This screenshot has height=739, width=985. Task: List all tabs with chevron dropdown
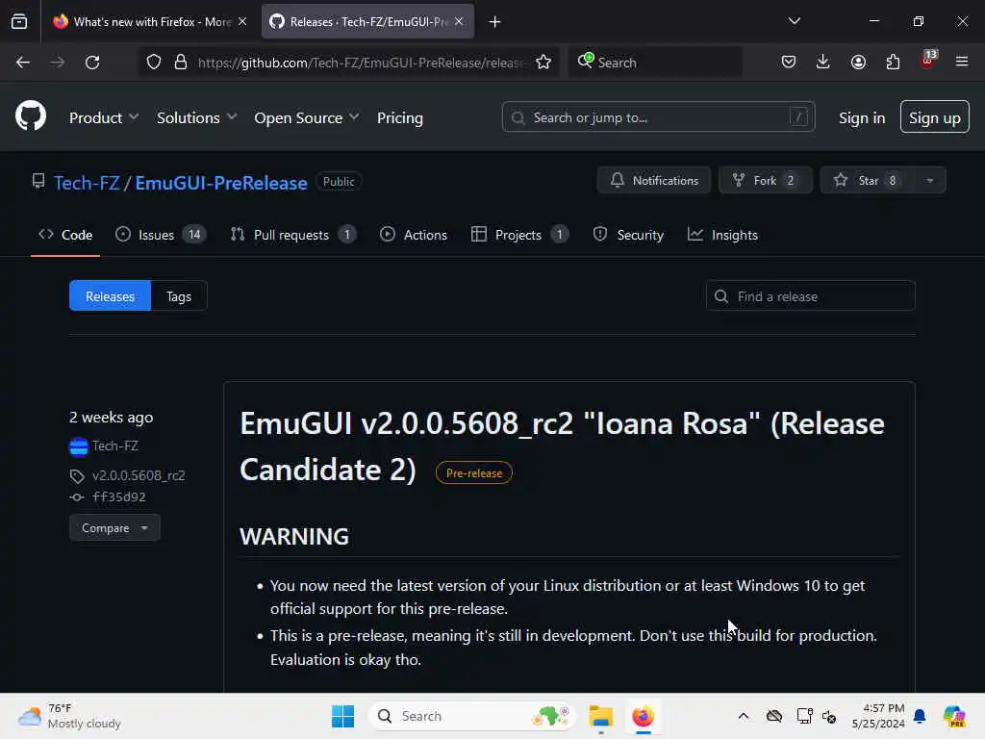tap(794, 21)
